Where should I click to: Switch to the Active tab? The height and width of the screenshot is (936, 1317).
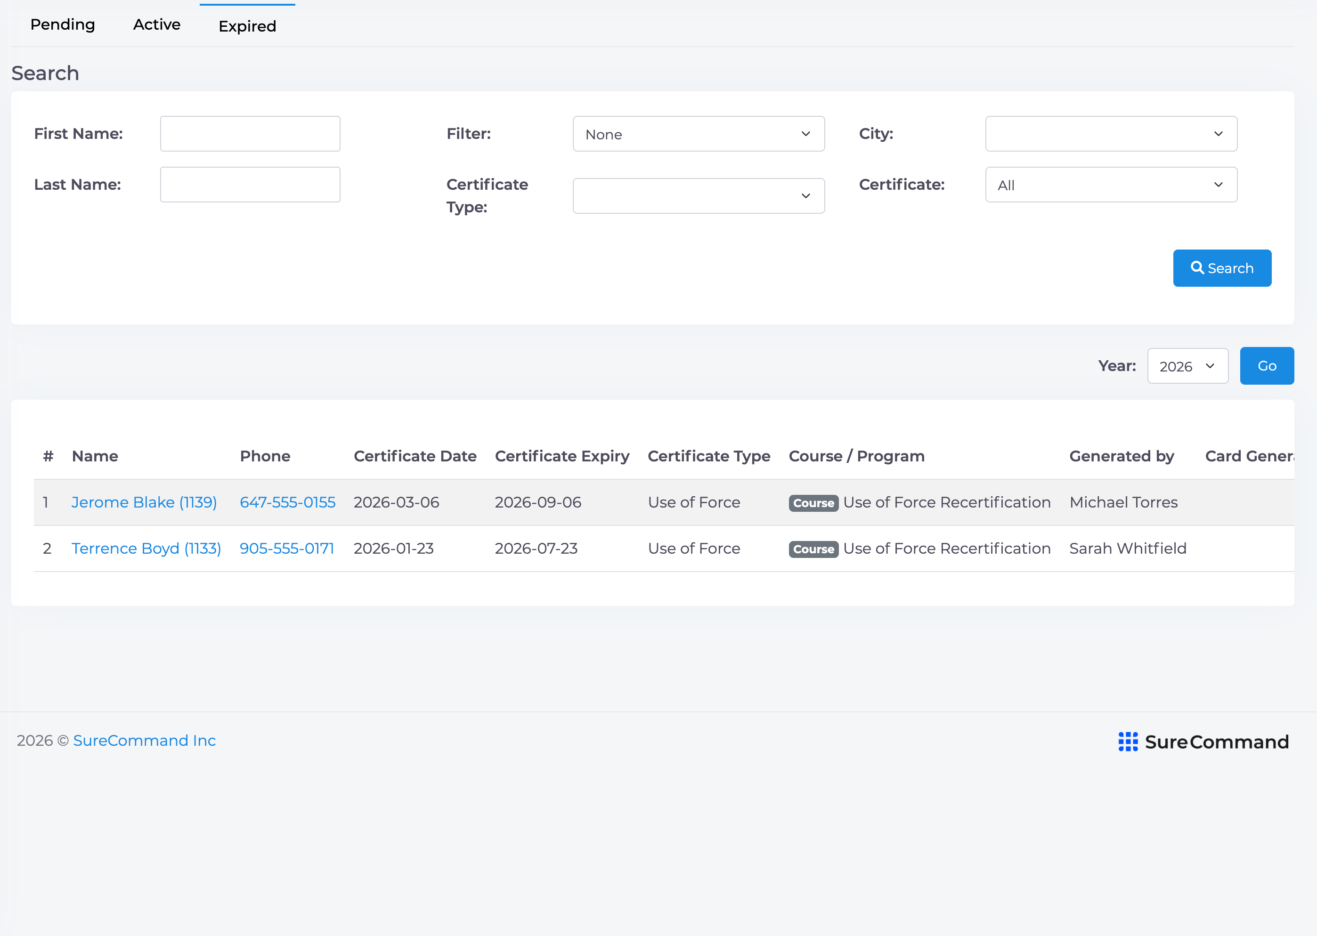pos(156,25)
